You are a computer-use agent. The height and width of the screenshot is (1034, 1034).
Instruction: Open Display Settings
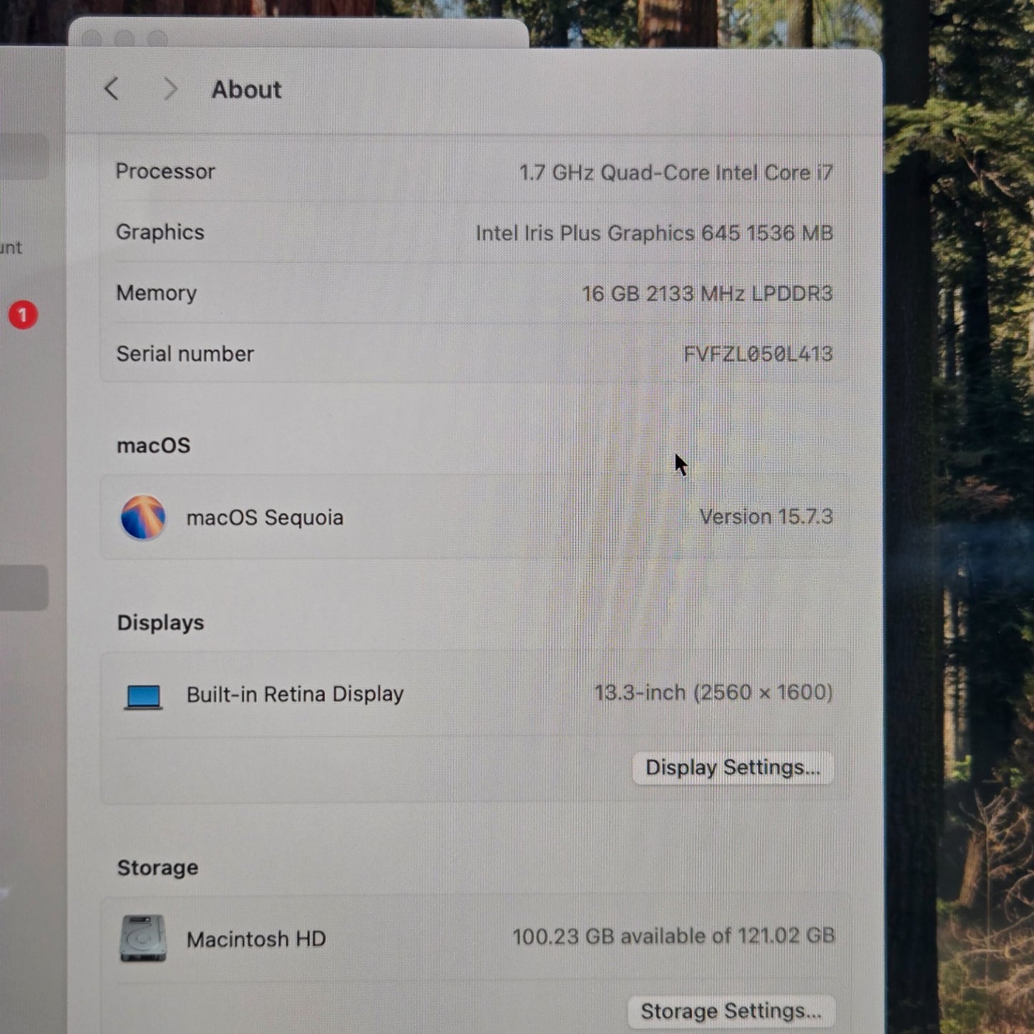click(x=732, y=768)
